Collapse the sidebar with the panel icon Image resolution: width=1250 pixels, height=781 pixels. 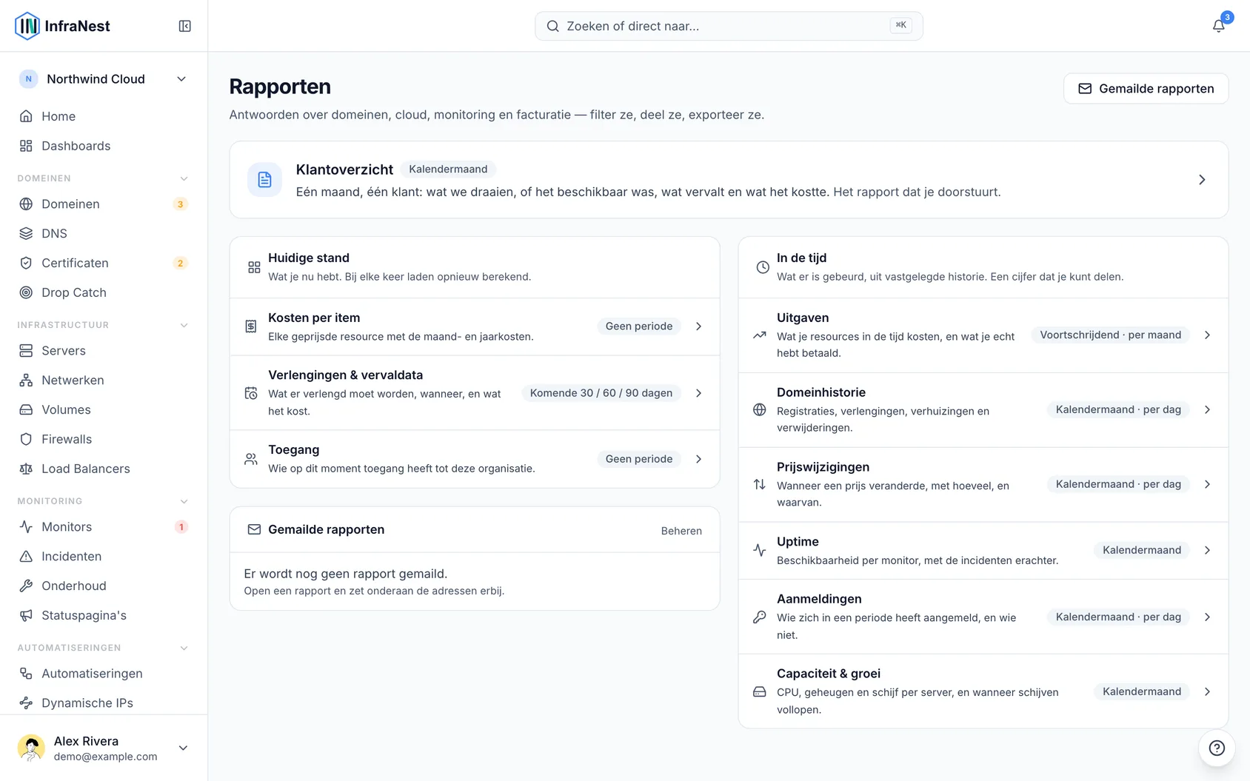pos(185,26)
